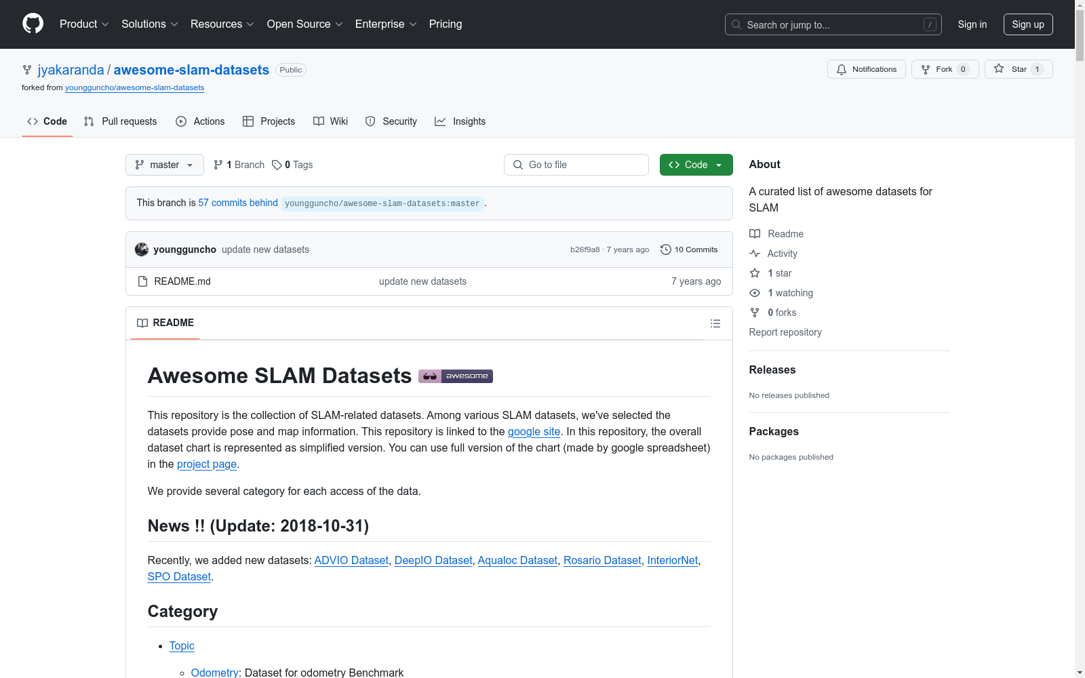Open the Releases heading link
The image size is (1085, 678).
tap(772, 370)
